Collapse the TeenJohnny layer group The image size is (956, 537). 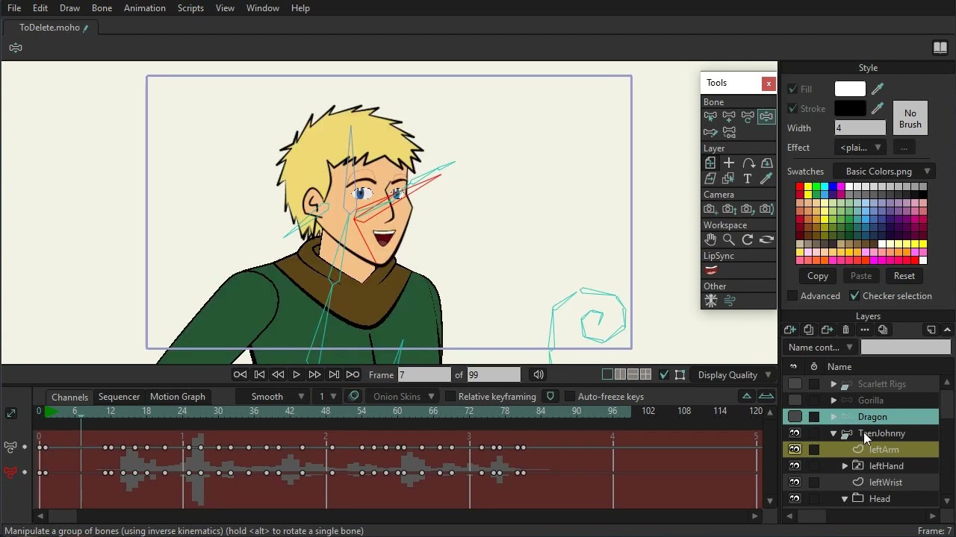coord(834,433)
